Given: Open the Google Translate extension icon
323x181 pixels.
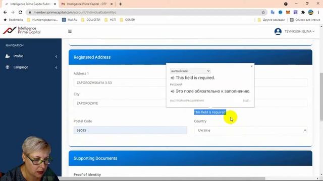Looking at the screenshot, I should [x=273, y=12].
